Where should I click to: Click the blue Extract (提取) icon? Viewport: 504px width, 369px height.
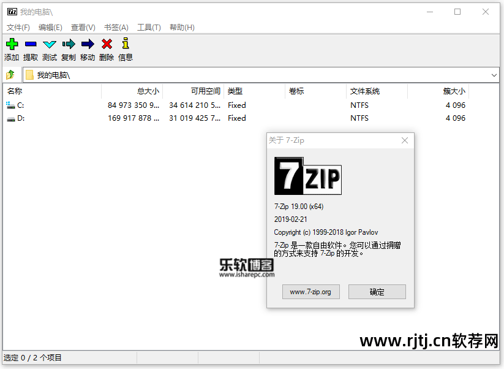click(31, 44)
